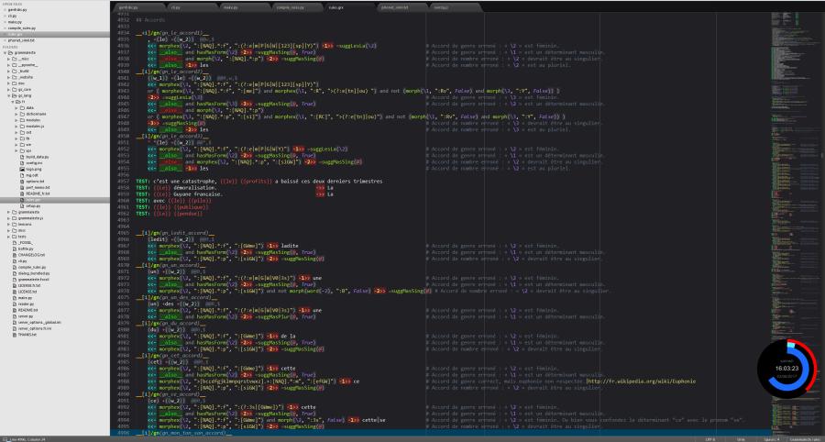825x442 pixels.
Task: Click the Line, Column indicator in status bar
Action: pos(27,439)
